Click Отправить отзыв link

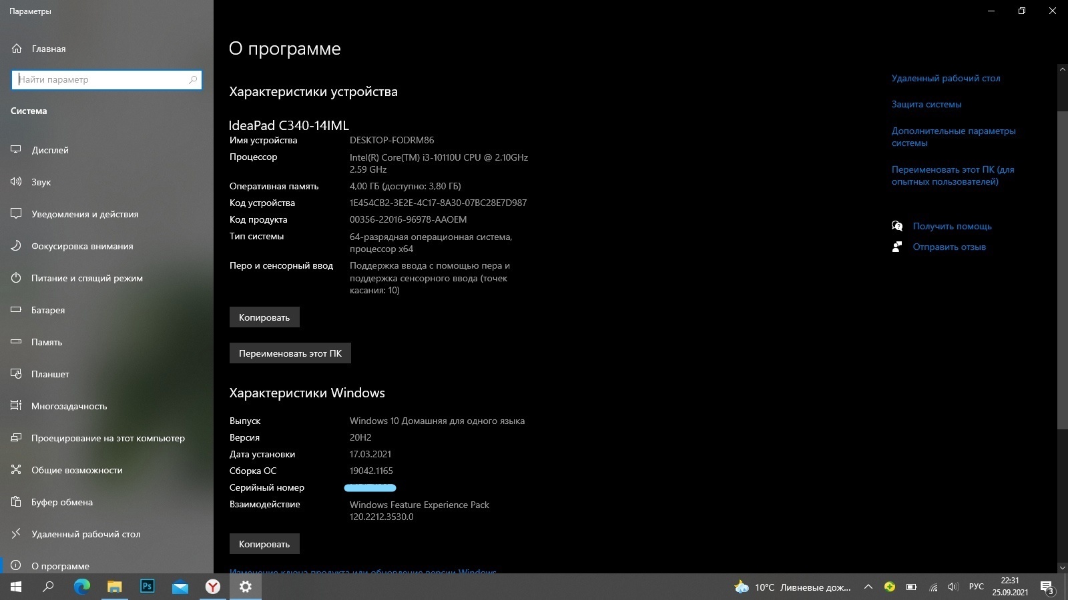pyautogui.click(x=949, y=247)
